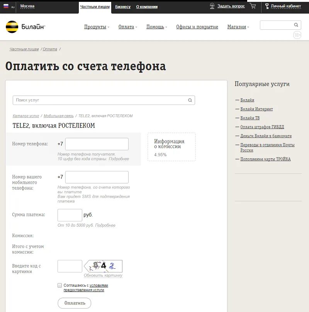Focus the Сумма платежа input field
Screen dimensions: 309x312
click(70, 215)
